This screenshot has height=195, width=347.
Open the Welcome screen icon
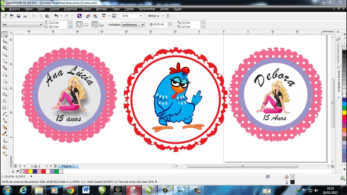point(114,16)
